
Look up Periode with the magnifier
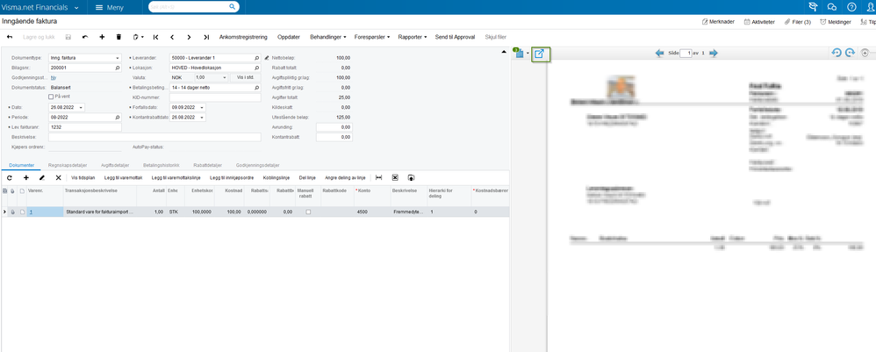[118, 118]
